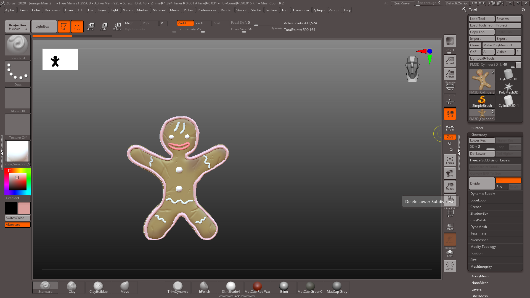530x298 pixels.
Task: Click the BPR render icon
Action: (x=450, y=41)
